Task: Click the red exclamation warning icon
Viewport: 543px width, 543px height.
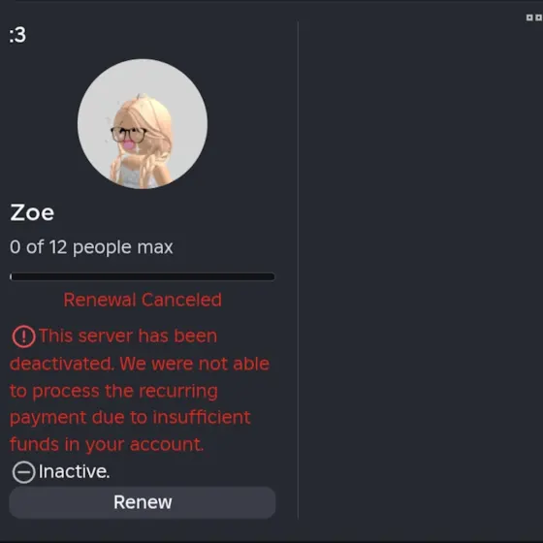Action: click(x=23, y=336)
